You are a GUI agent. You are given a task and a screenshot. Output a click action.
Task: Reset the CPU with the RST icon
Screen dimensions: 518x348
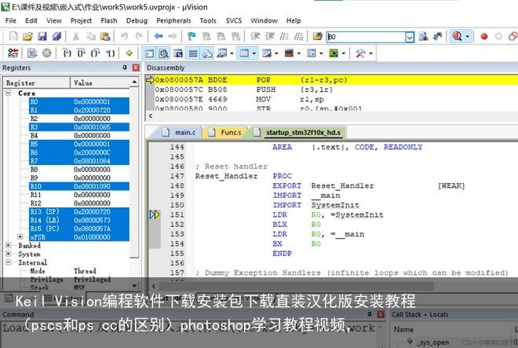pos(13,53)
